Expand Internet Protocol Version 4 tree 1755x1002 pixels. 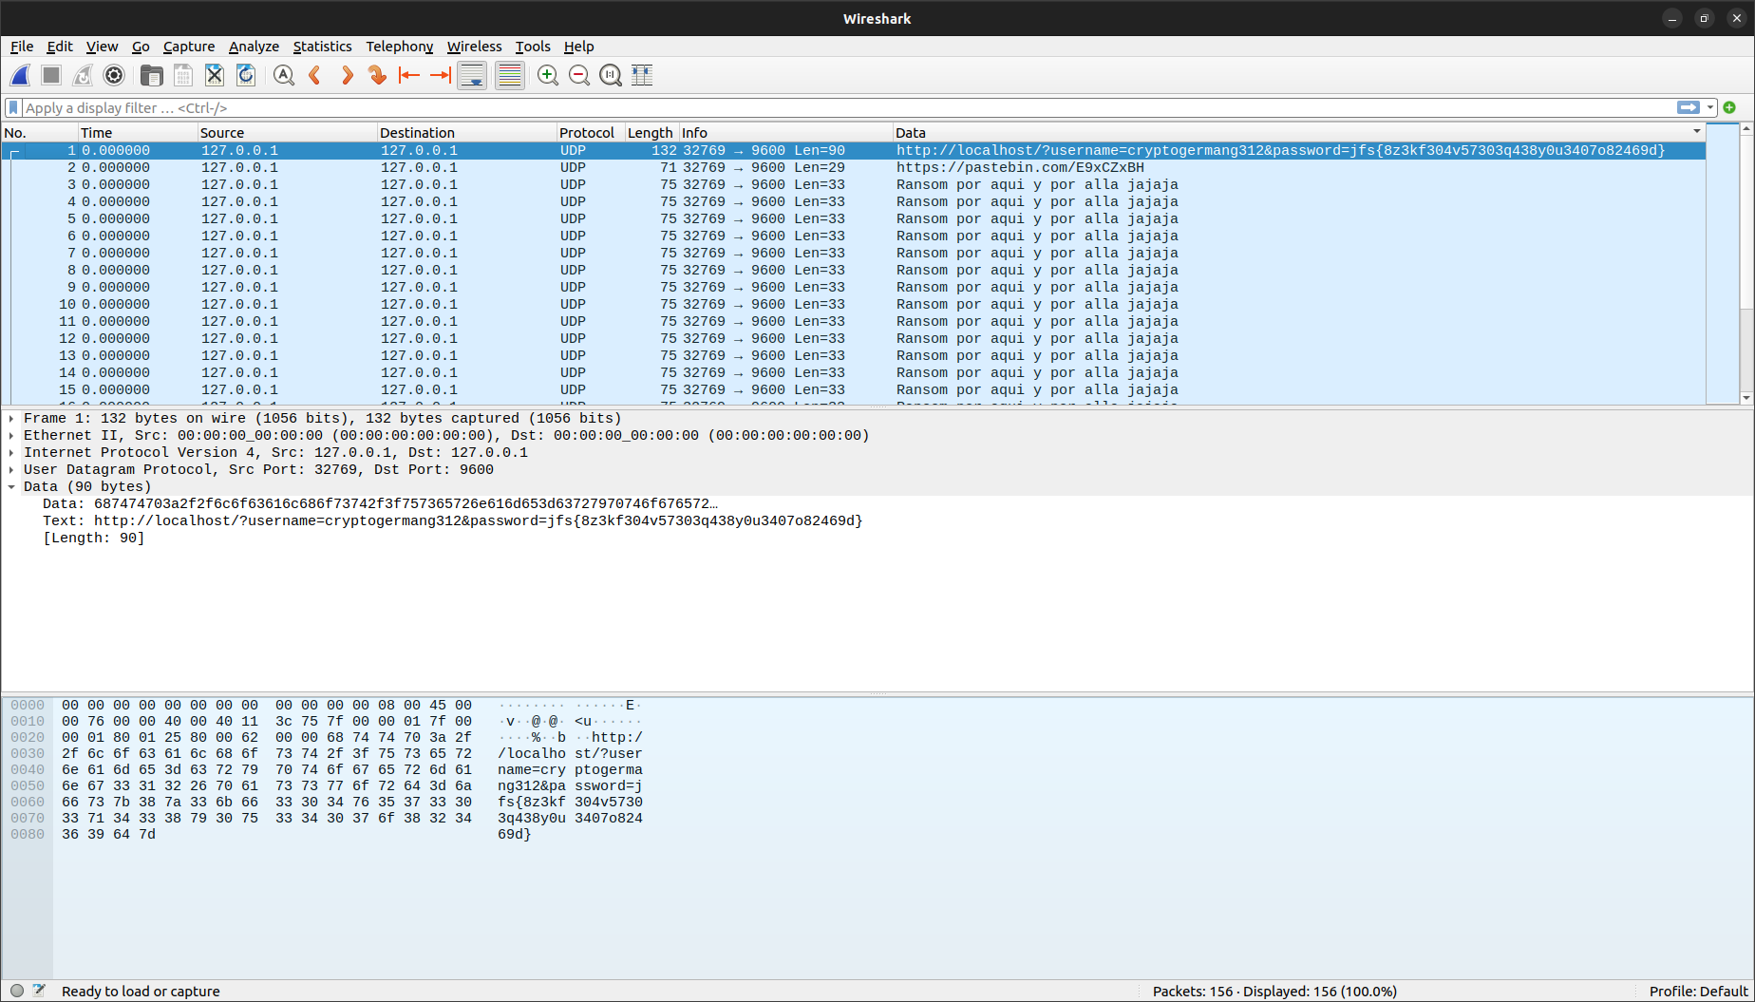click(11, 452)
